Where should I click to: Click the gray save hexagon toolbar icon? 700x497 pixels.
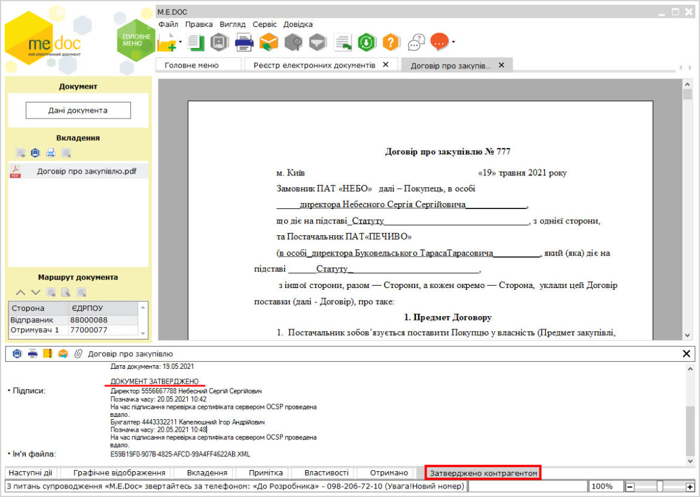click(219, 43)
